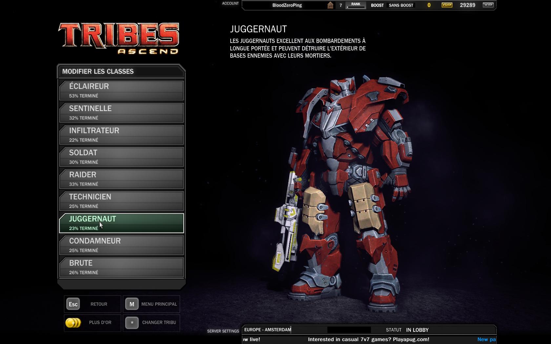Image resolution: width=551 pixels, height=344 pixels.
Task: Click the 23% Terminé progress text
Action: [x=84, y=228]
